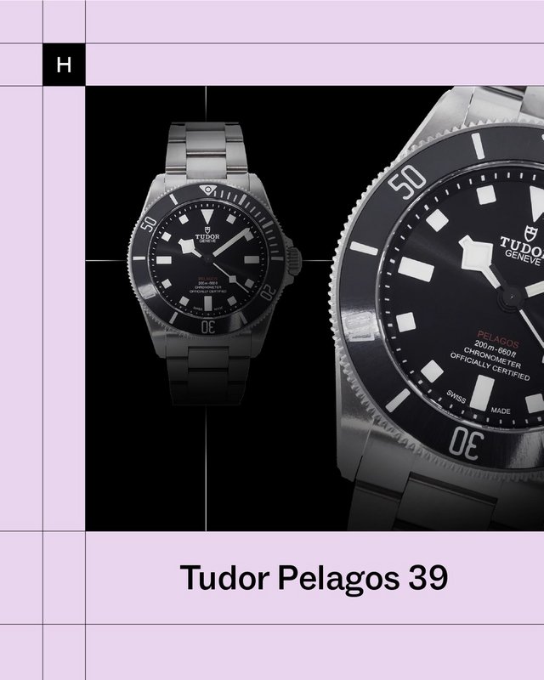Image resolution: width=544 pixels, height=680 pixels.
Task: Click the GENEVE text on large dial
Action: pos(524,258)
